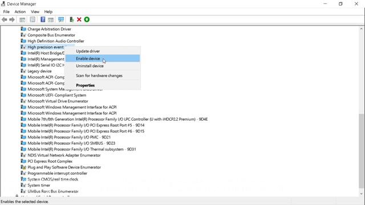Select PCI Express Root Port #5 - 9D14
This screenshot has height=205, width=365.
[x=86, y=125]
